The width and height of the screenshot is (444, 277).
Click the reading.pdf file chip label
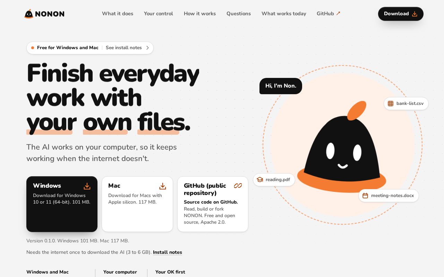click(278, 180)
